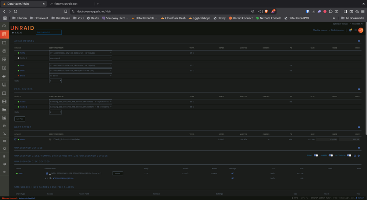Click the page vertical scrollbar
The height and width of the screenshot is (200, 367).
[366, 79]
